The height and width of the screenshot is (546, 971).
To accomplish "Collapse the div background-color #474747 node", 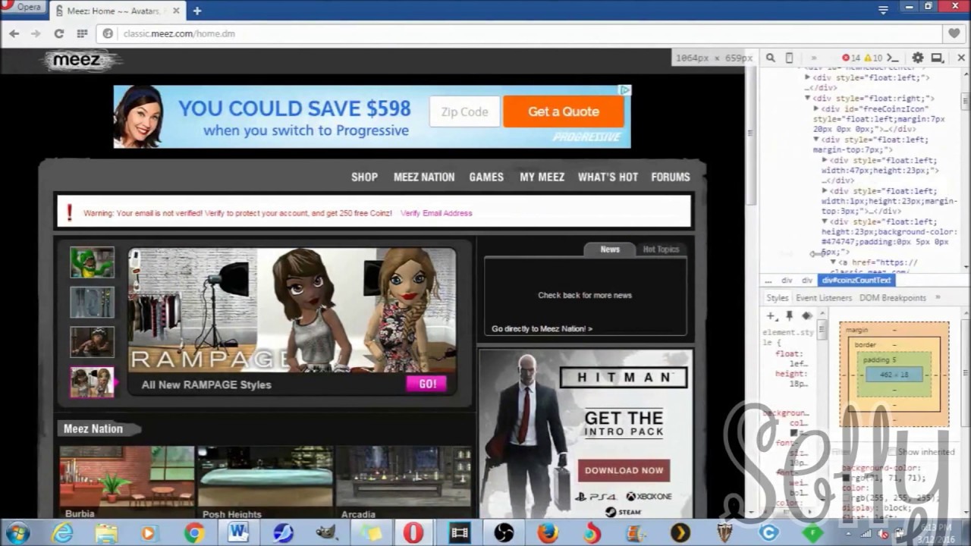I will [825, 221].
